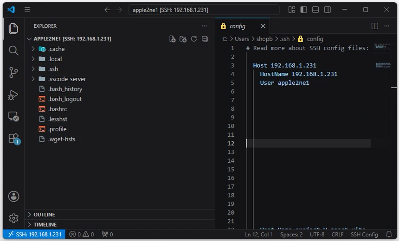Click Ln 12, Col 1 status item
The image size is (399, 241).
[259, 235]
